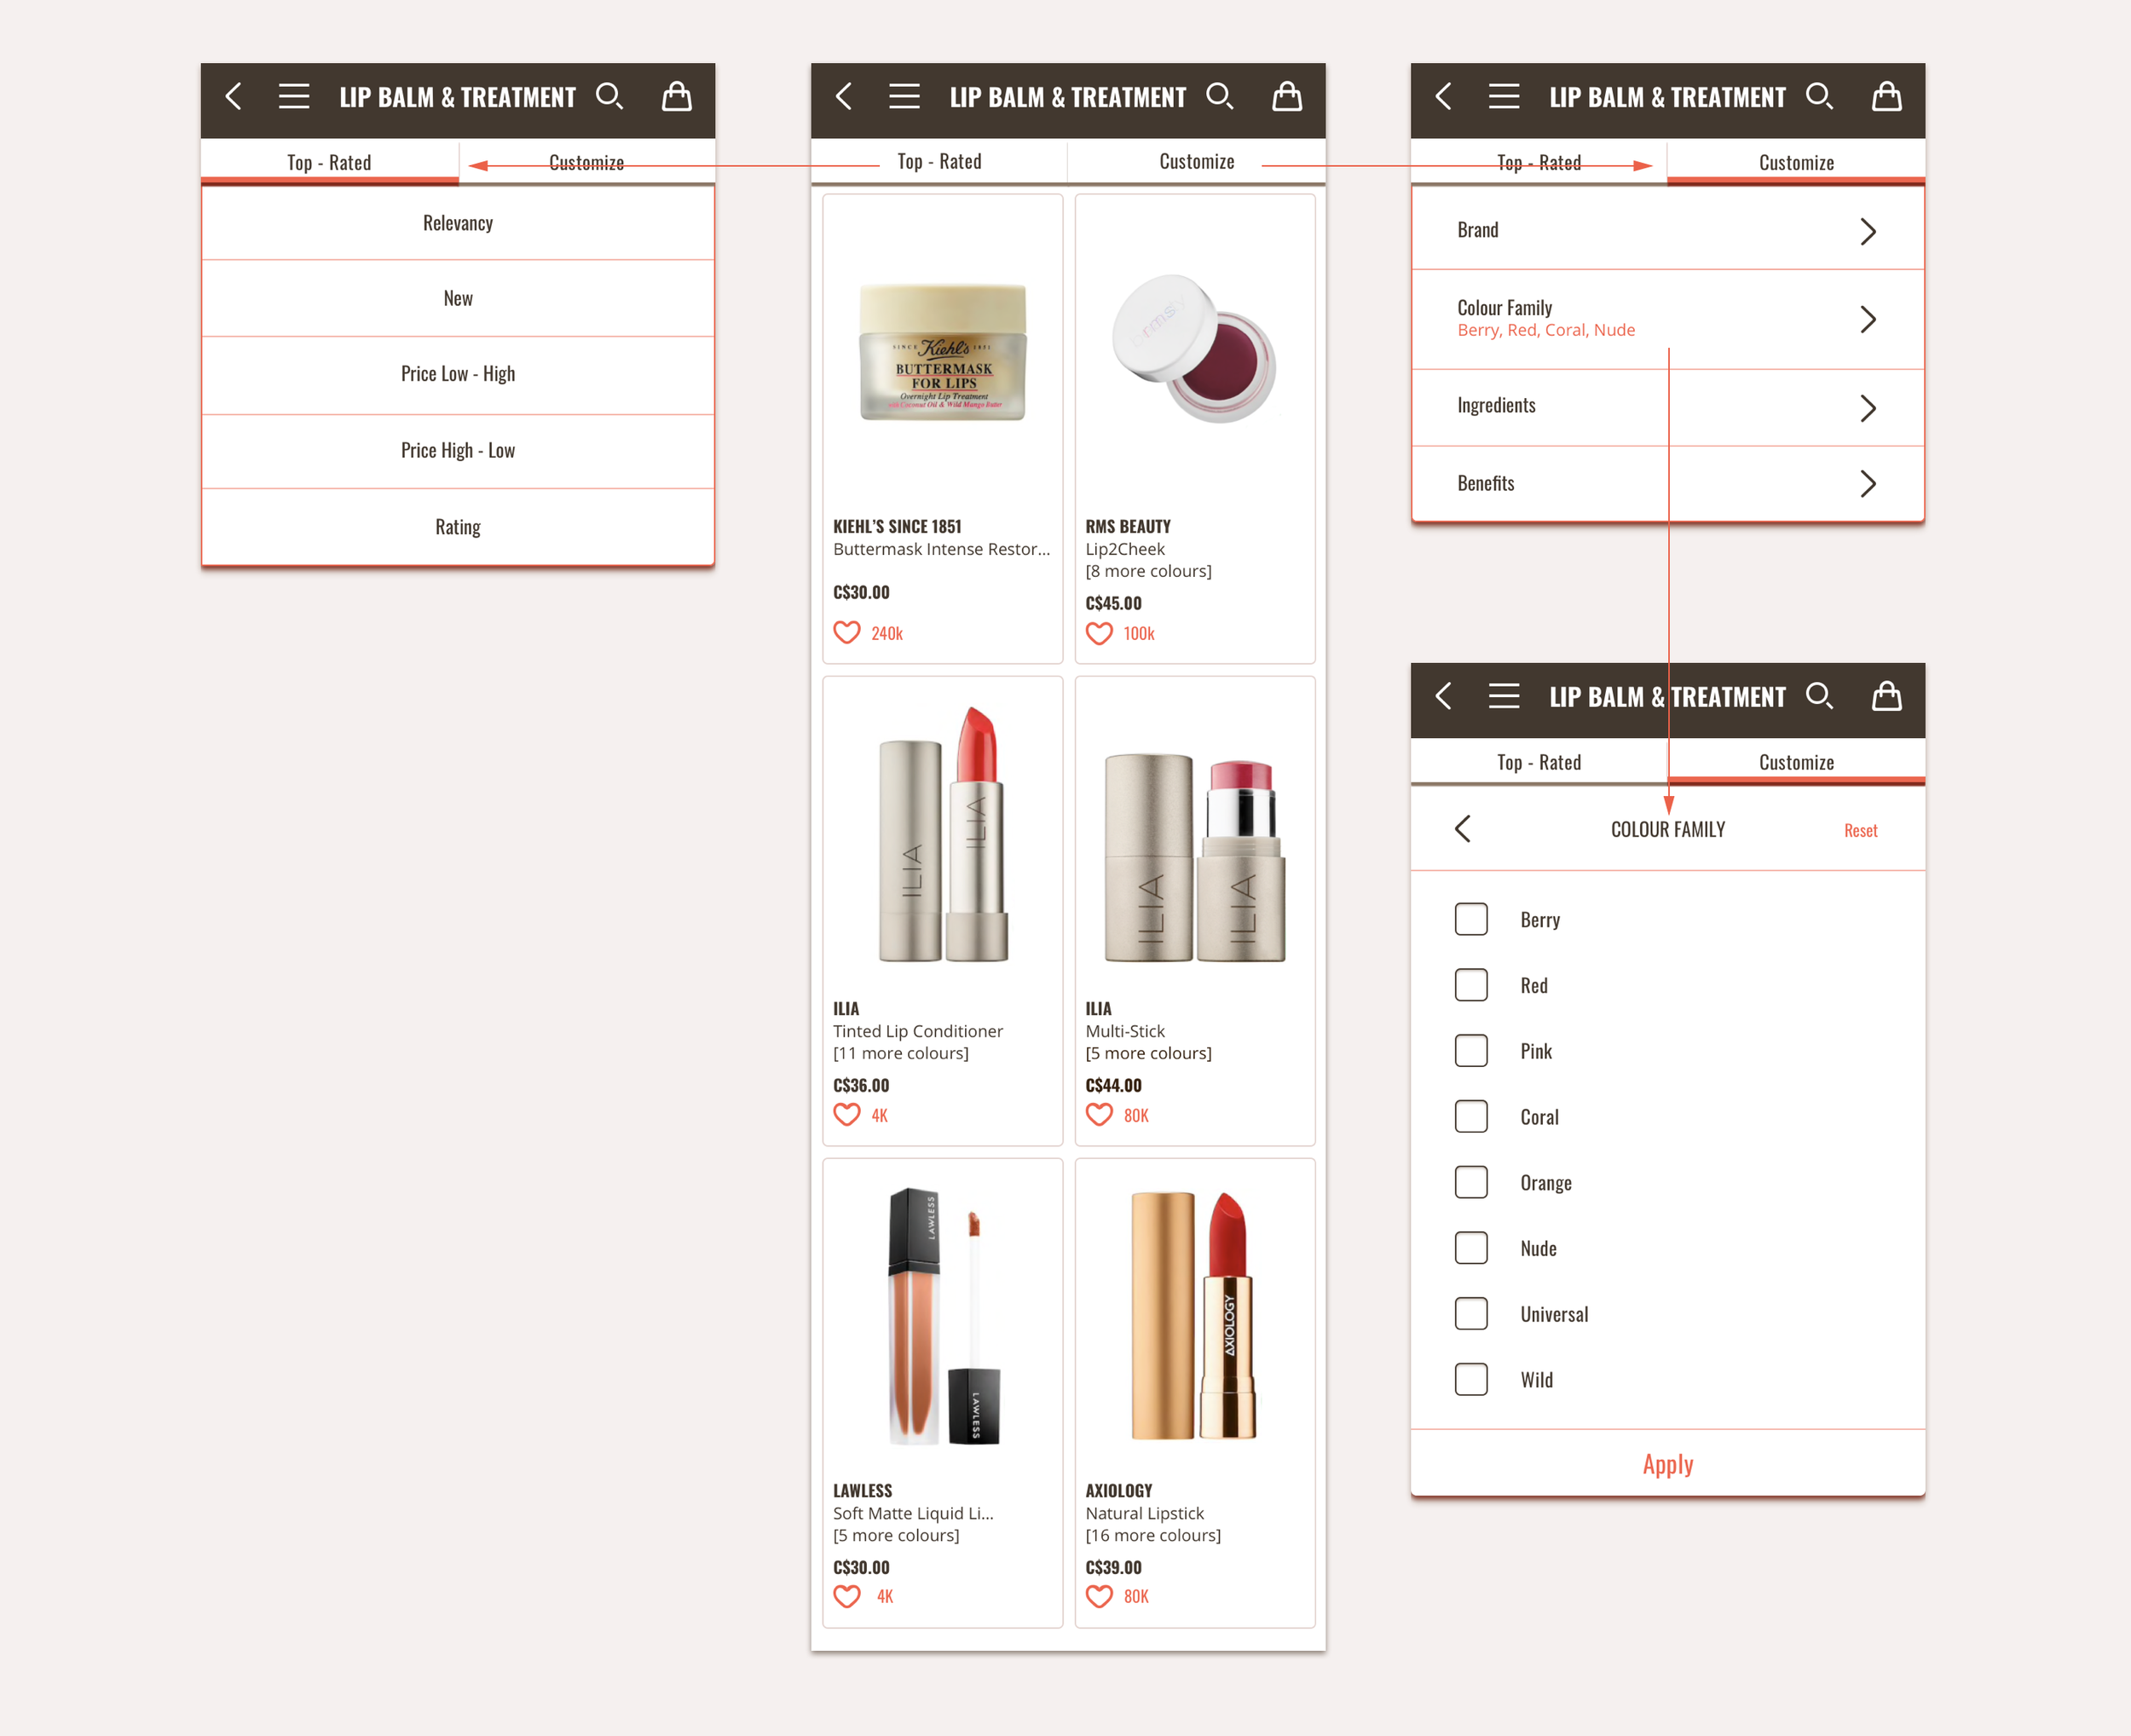Screen dimensions: 2131x1736
Task: Choose Price Low - High sort option
Action: click(x=458, y=374)
